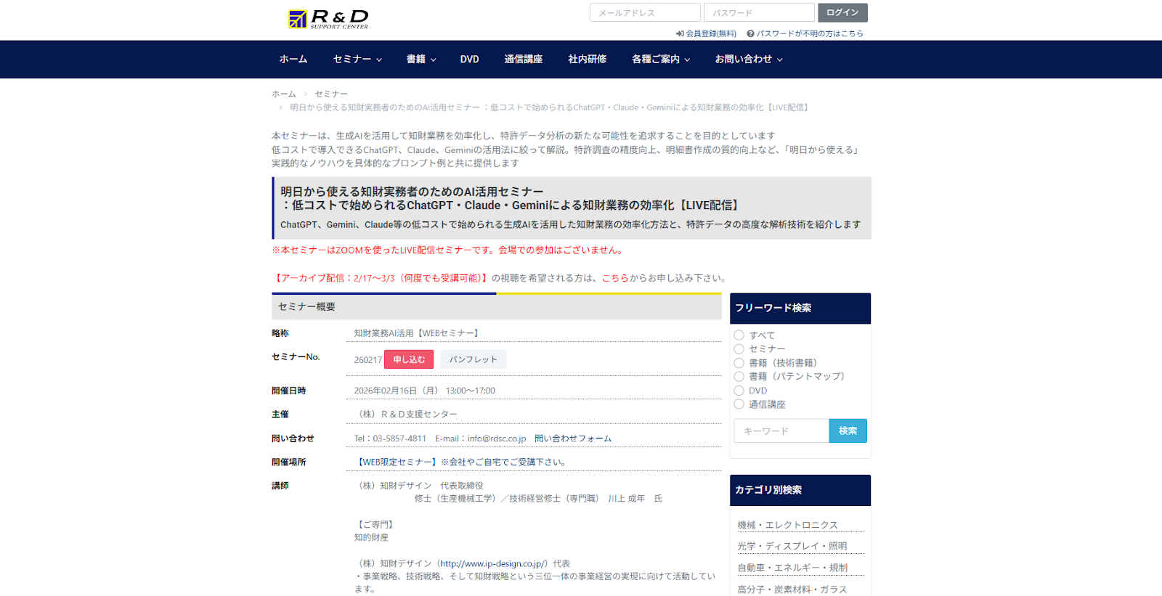Click the セミナー breadcrumb link

[331, 94]
